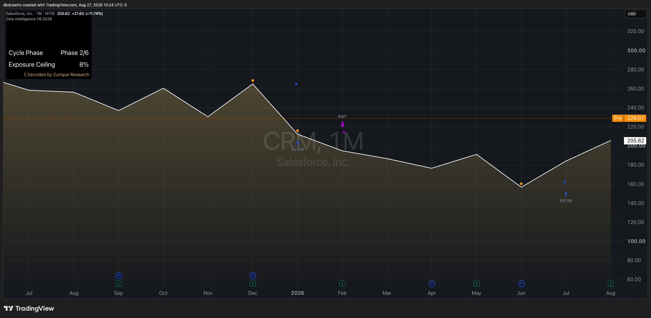Select the orange dot above the 2026 ENTER arrow

tap(298, 131)
